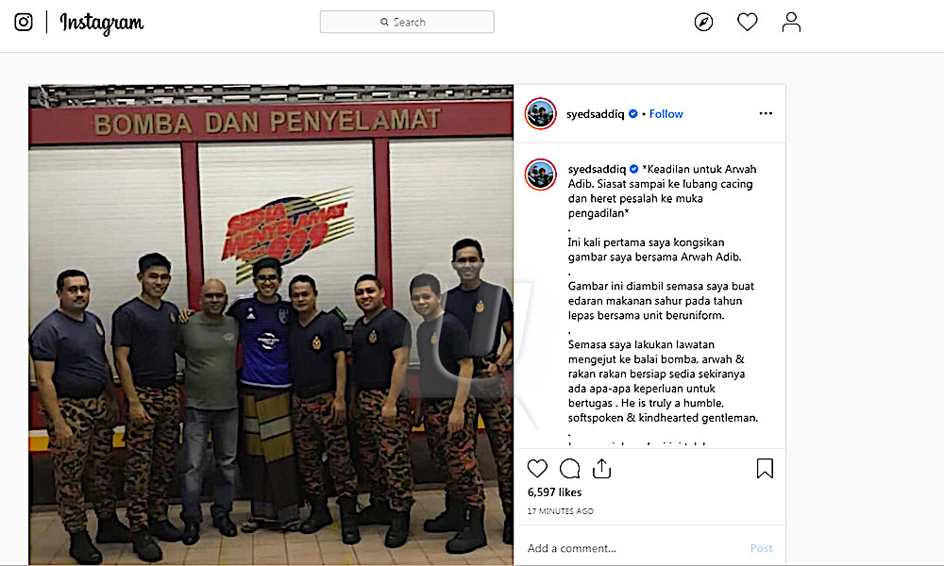
Task: Click the Instagram wordmark text logo
Action: [x=102, y=24]
